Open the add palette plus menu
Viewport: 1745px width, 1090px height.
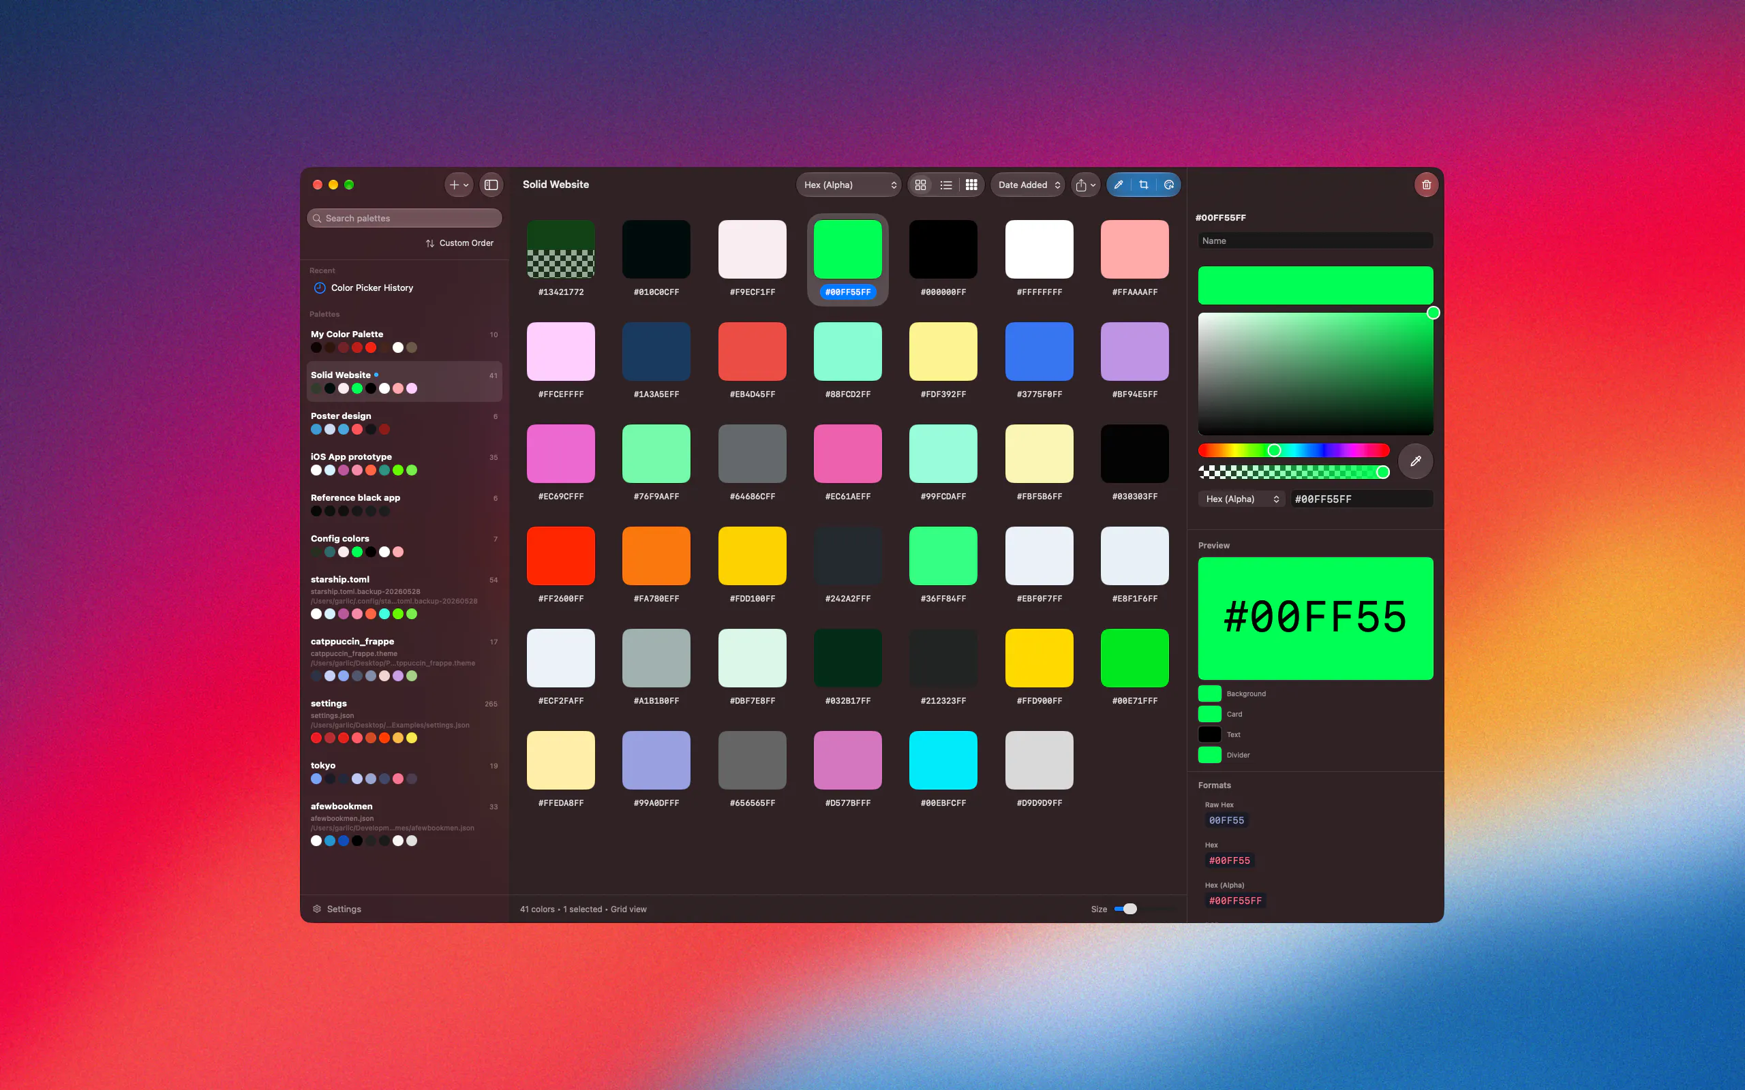click(459, 185)
